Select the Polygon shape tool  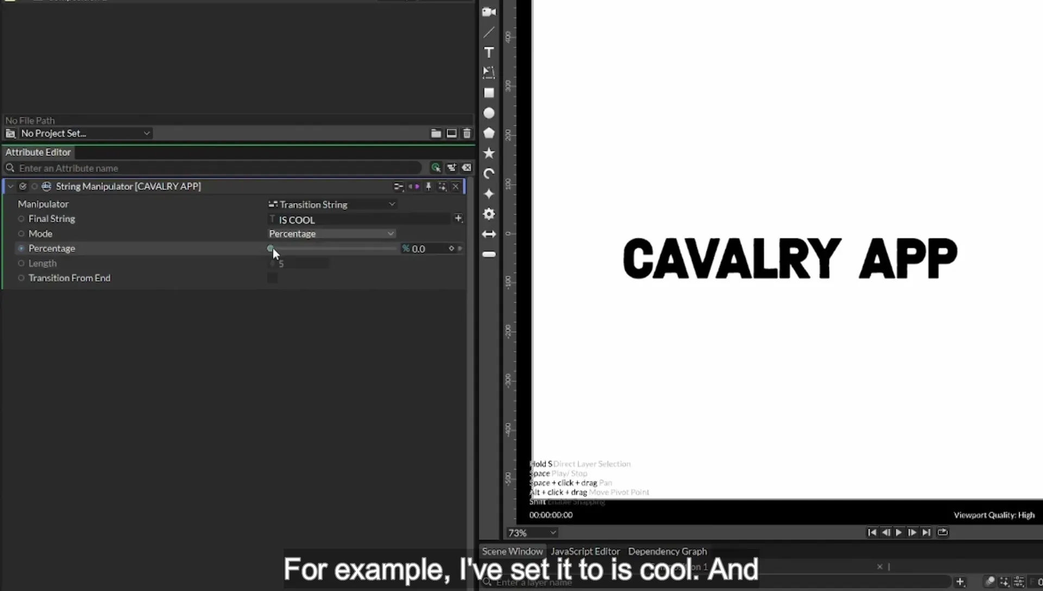click(x=489, y=133)
